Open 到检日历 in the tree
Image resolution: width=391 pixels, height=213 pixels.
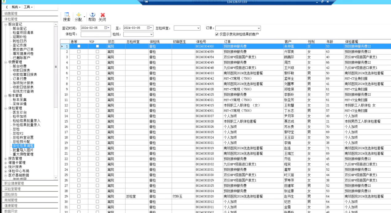pos(19,41)
